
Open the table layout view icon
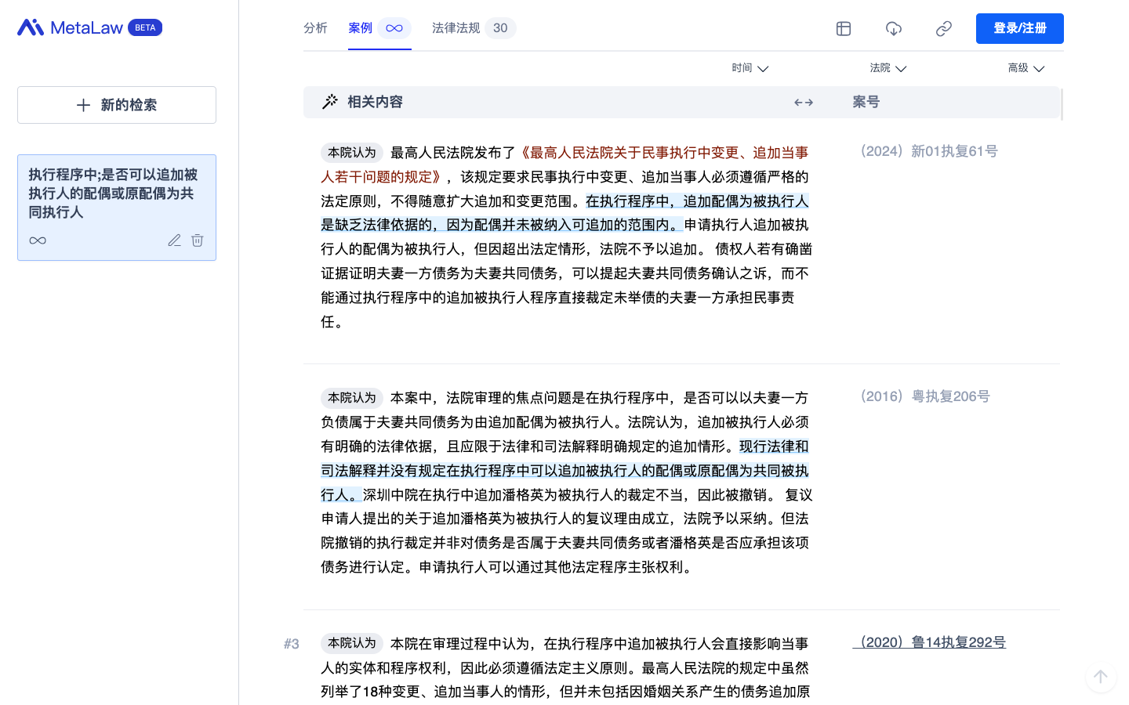[x=844, y=29]
